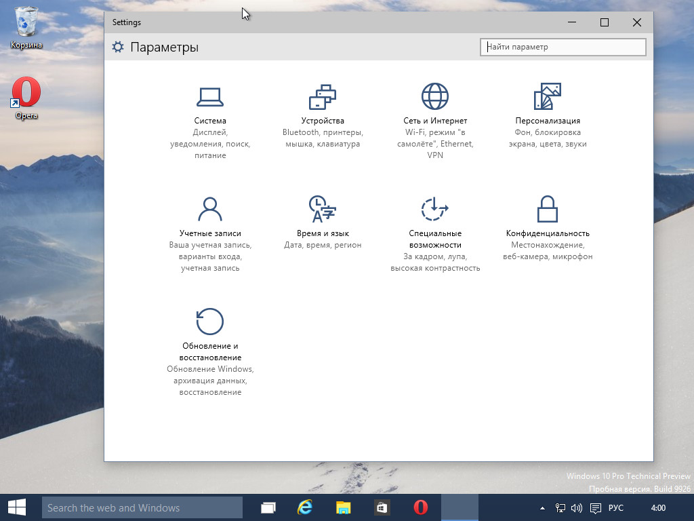Image resolution: width=694 pixels, height=521 pixels.
Task: Close the Settings window
Action: [x=637, y=22]
